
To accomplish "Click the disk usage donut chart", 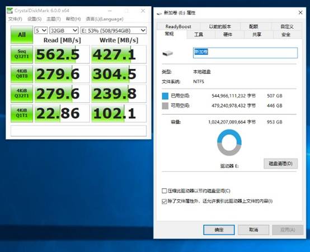I will click(229, 142).
